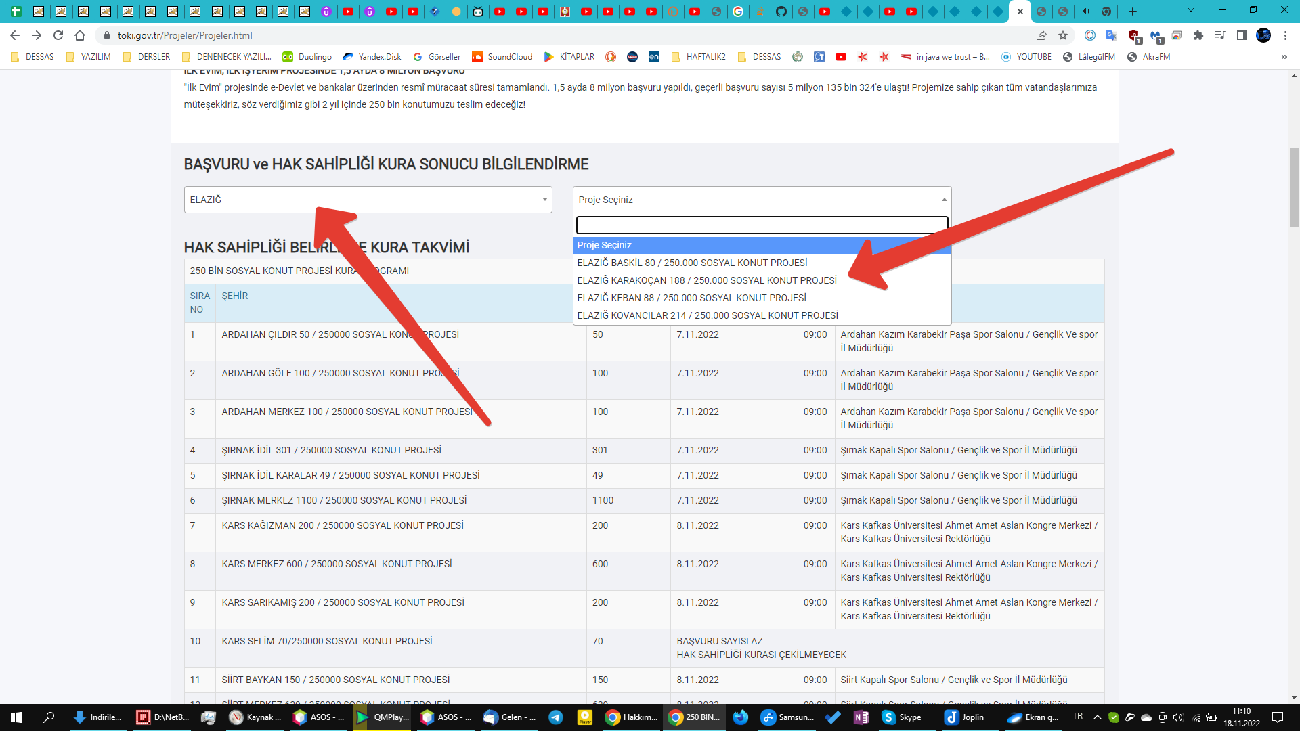1300x731 pixels.
Task: Show more bookmarks chevron
Action: [x=1284, y=57]
